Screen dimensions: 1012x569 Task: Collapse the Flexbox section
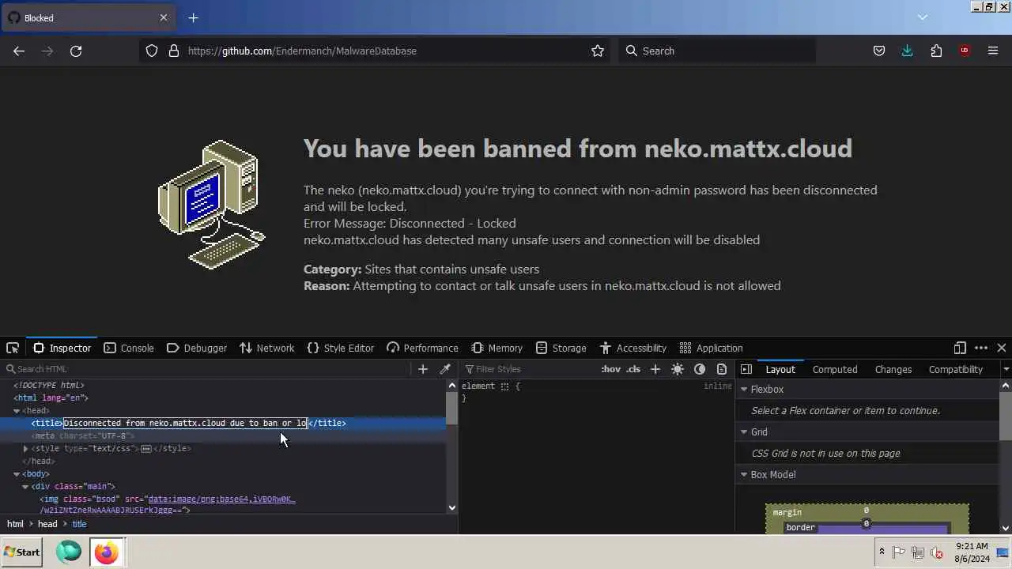(744, 390)
